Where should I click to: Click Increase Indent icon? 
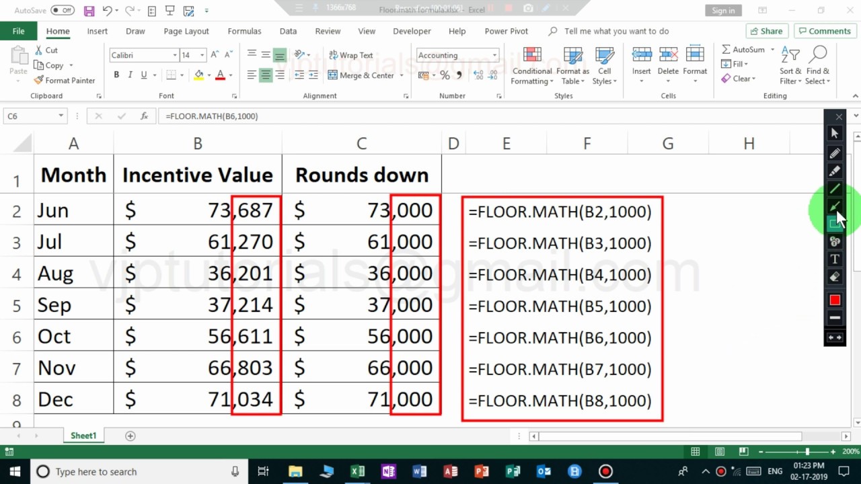coord(313,75)
